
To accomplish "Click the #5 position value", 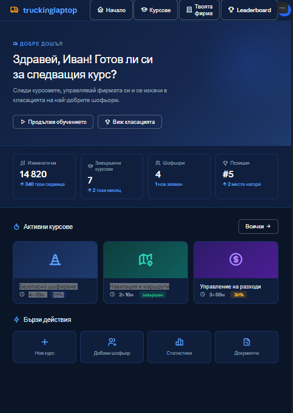I will pos(228,174).
